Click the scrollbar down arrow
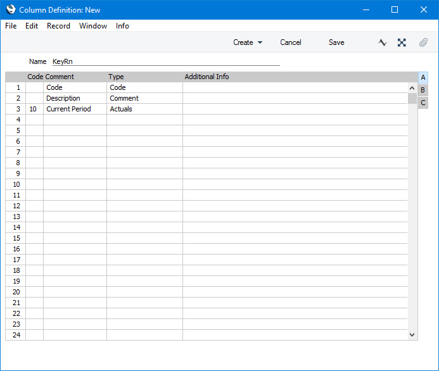439x371 pixels. [x=412, y=335]
